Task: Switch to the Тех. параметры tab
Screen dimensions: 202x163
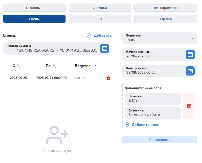Action: tap(166, 8)
